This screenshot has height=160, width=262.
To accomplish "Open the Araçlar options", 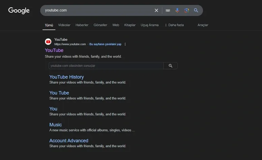I will [203, 25].
